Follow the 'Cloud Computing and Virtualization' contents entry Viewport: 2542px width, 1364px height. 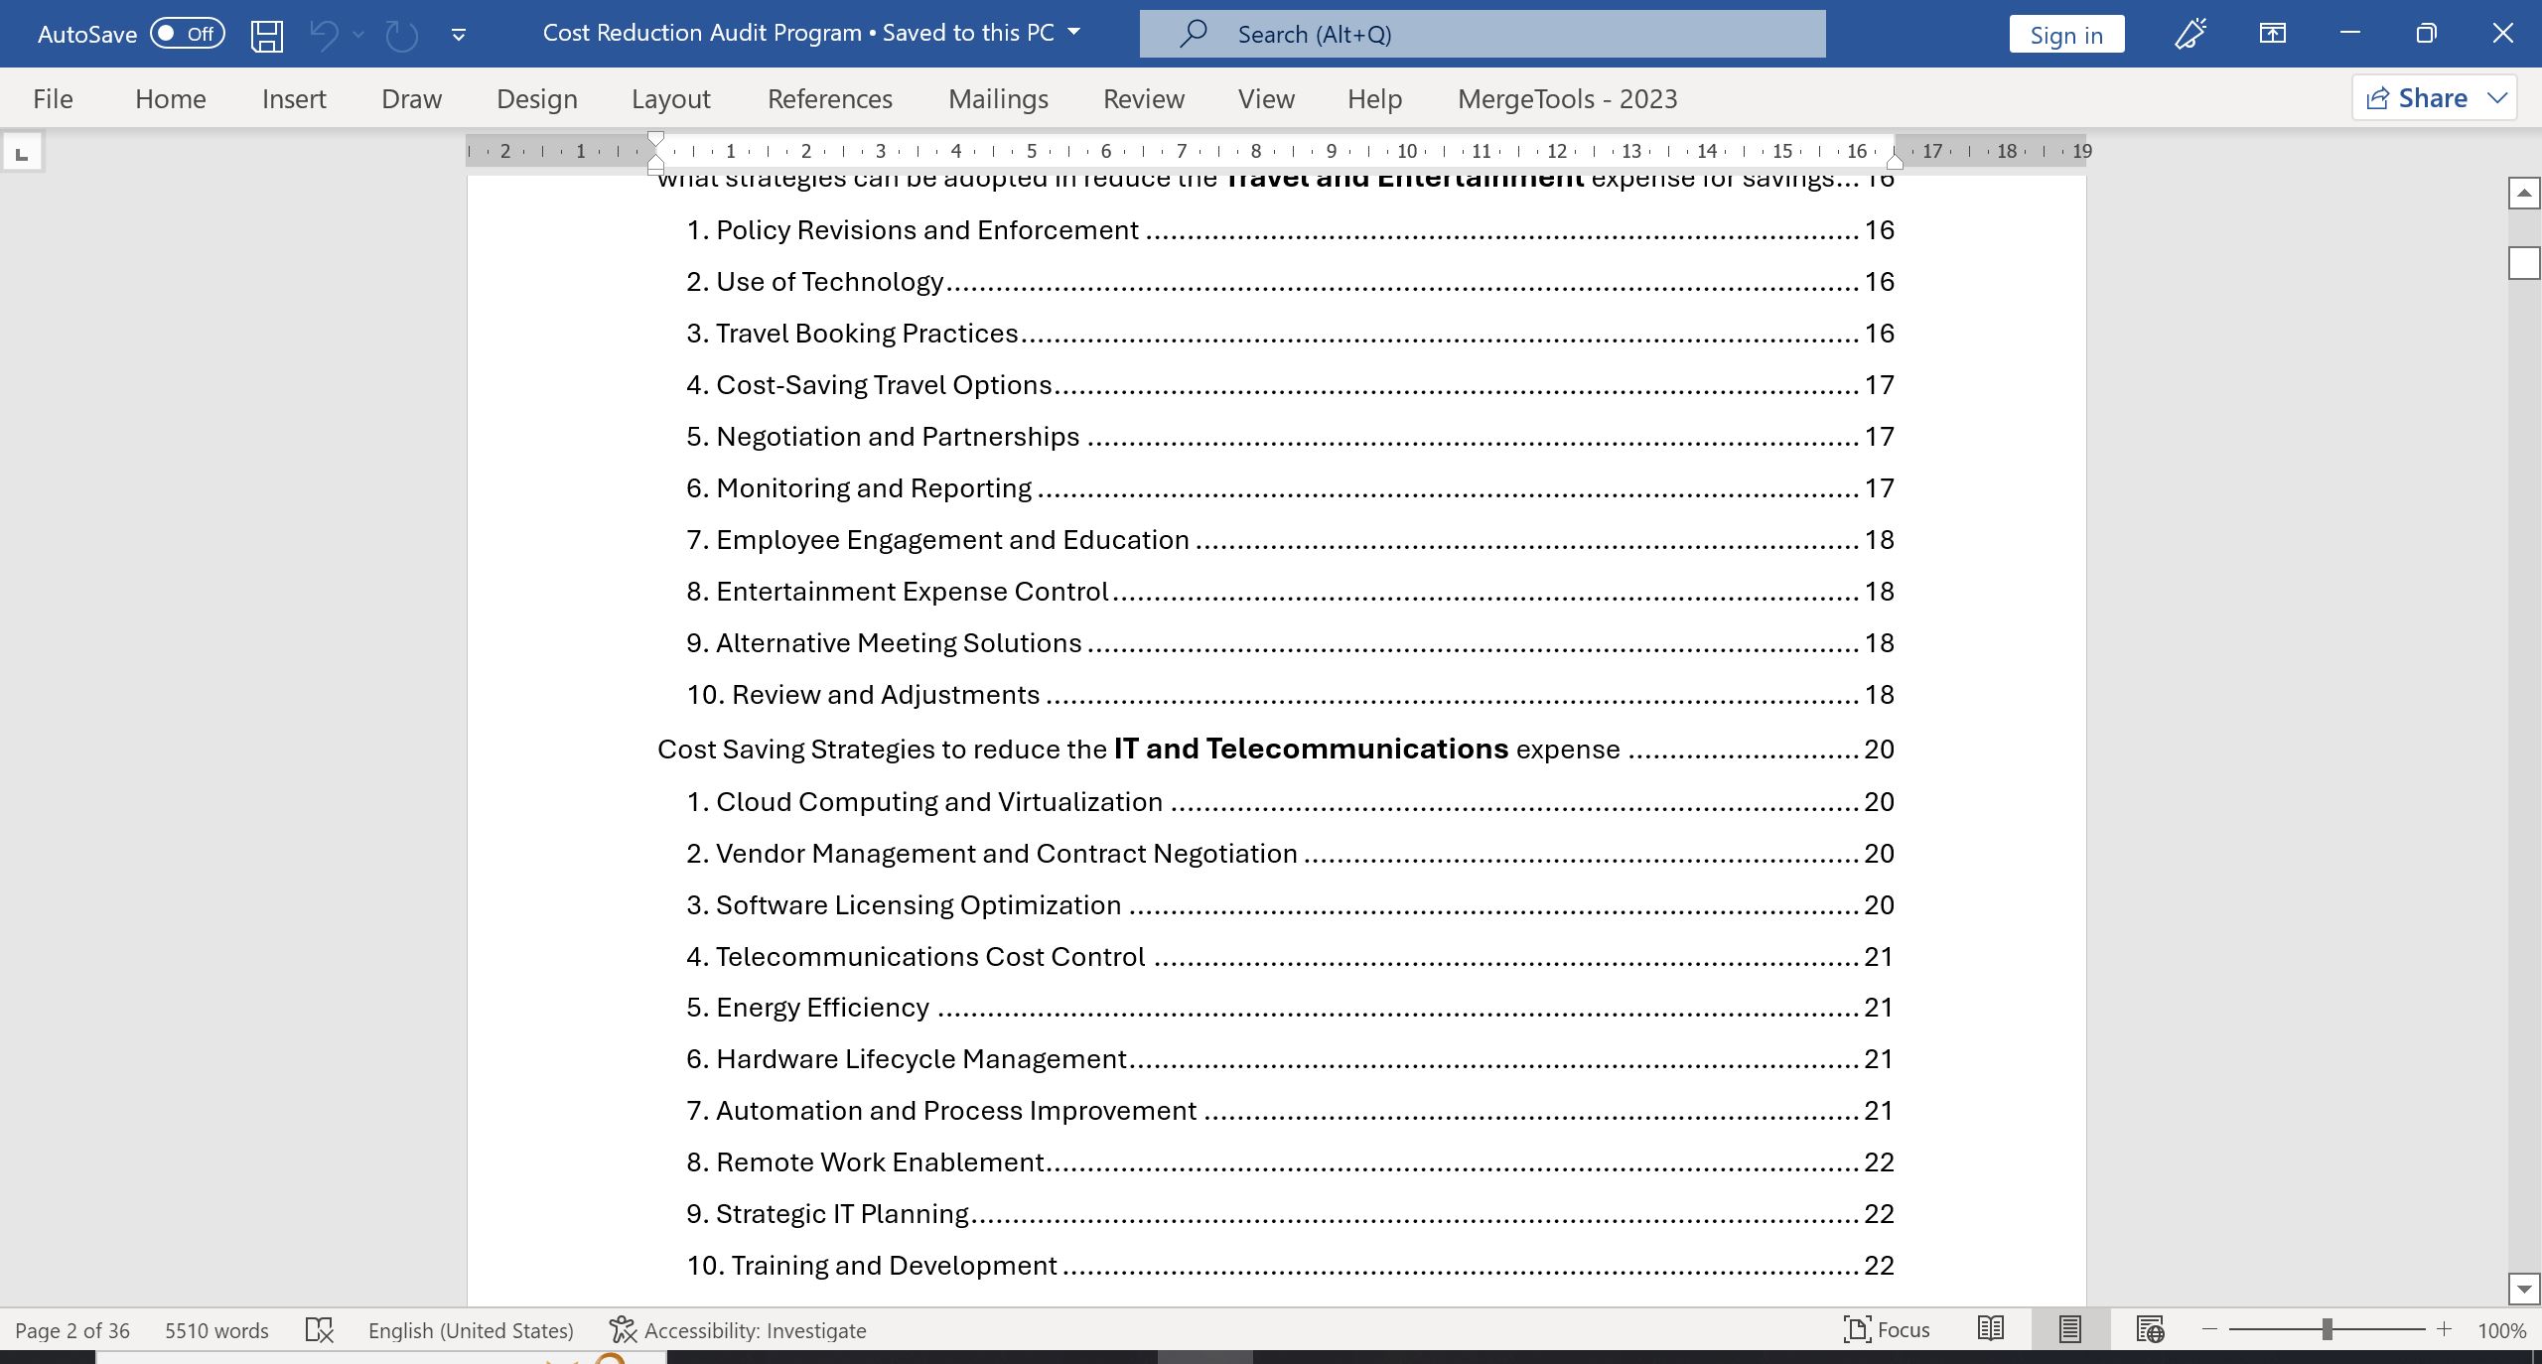click(938, 802)
